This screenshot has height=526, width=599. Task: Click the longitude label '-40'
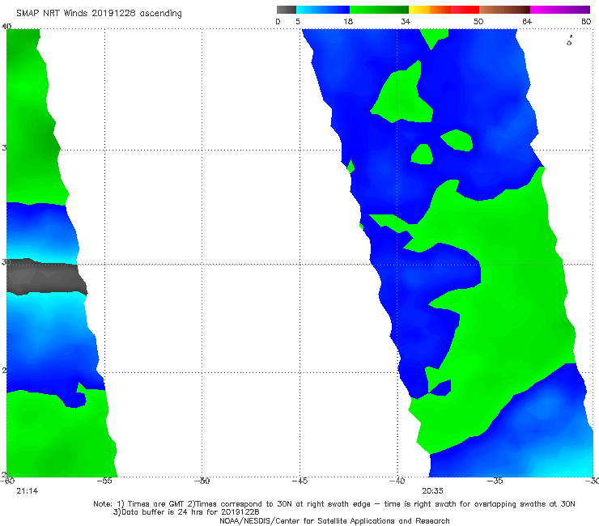tap(397, 481)
